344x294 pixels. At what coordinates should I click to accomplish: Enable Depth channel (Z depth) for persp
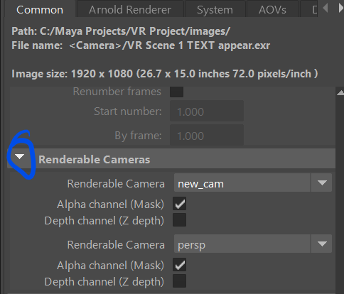tap(179, 281)
